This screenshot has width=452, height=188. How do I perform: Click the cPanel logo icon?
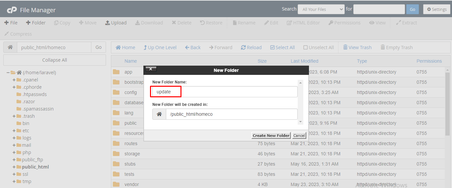point(12,10)
